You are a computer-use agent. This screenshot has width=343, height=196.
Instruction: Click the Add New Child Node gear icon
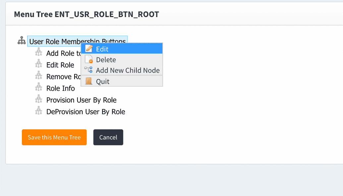[89, 70]
